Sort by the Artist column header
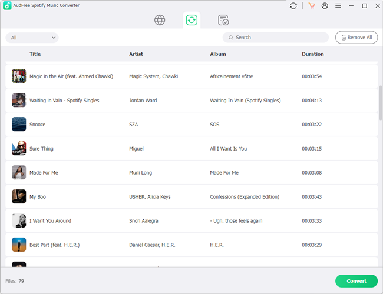Screen dimensions: 383x294 [x=136, y=54]
